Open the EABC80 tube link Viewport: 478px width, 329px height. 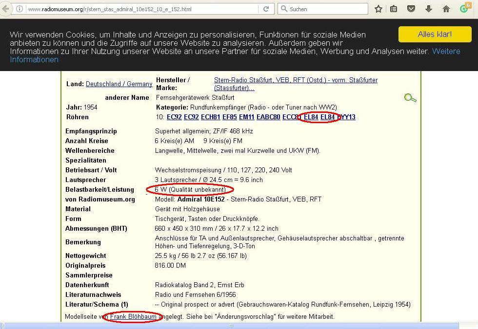click(x=268, y=117)
